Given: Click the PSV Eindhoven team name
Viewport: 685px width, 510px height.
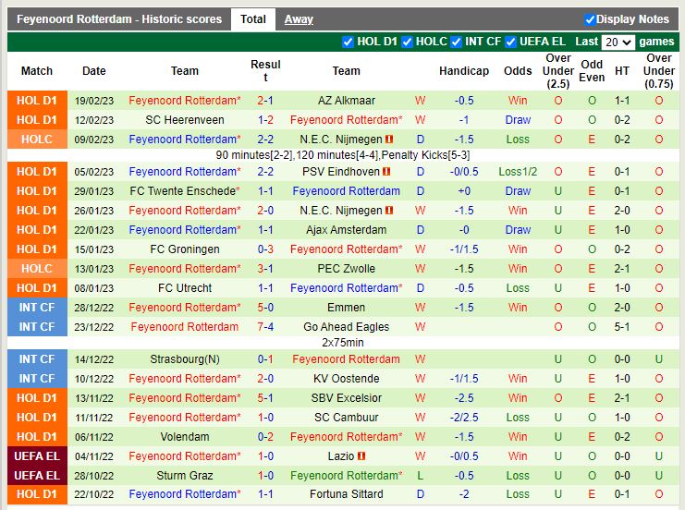Looking at the screenshot, I should click(x=341, y=172).
